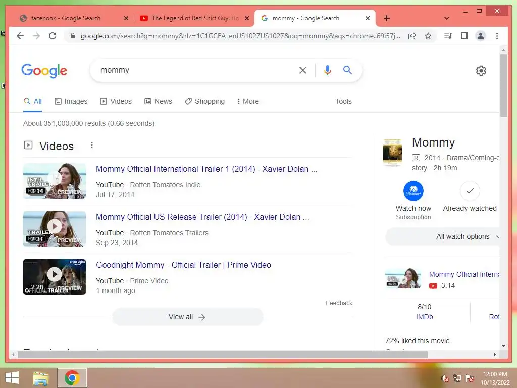Viewport: 517px width, 388px height.
Task: Open a new tab with the plus icon
Action: tap(387, 18)
